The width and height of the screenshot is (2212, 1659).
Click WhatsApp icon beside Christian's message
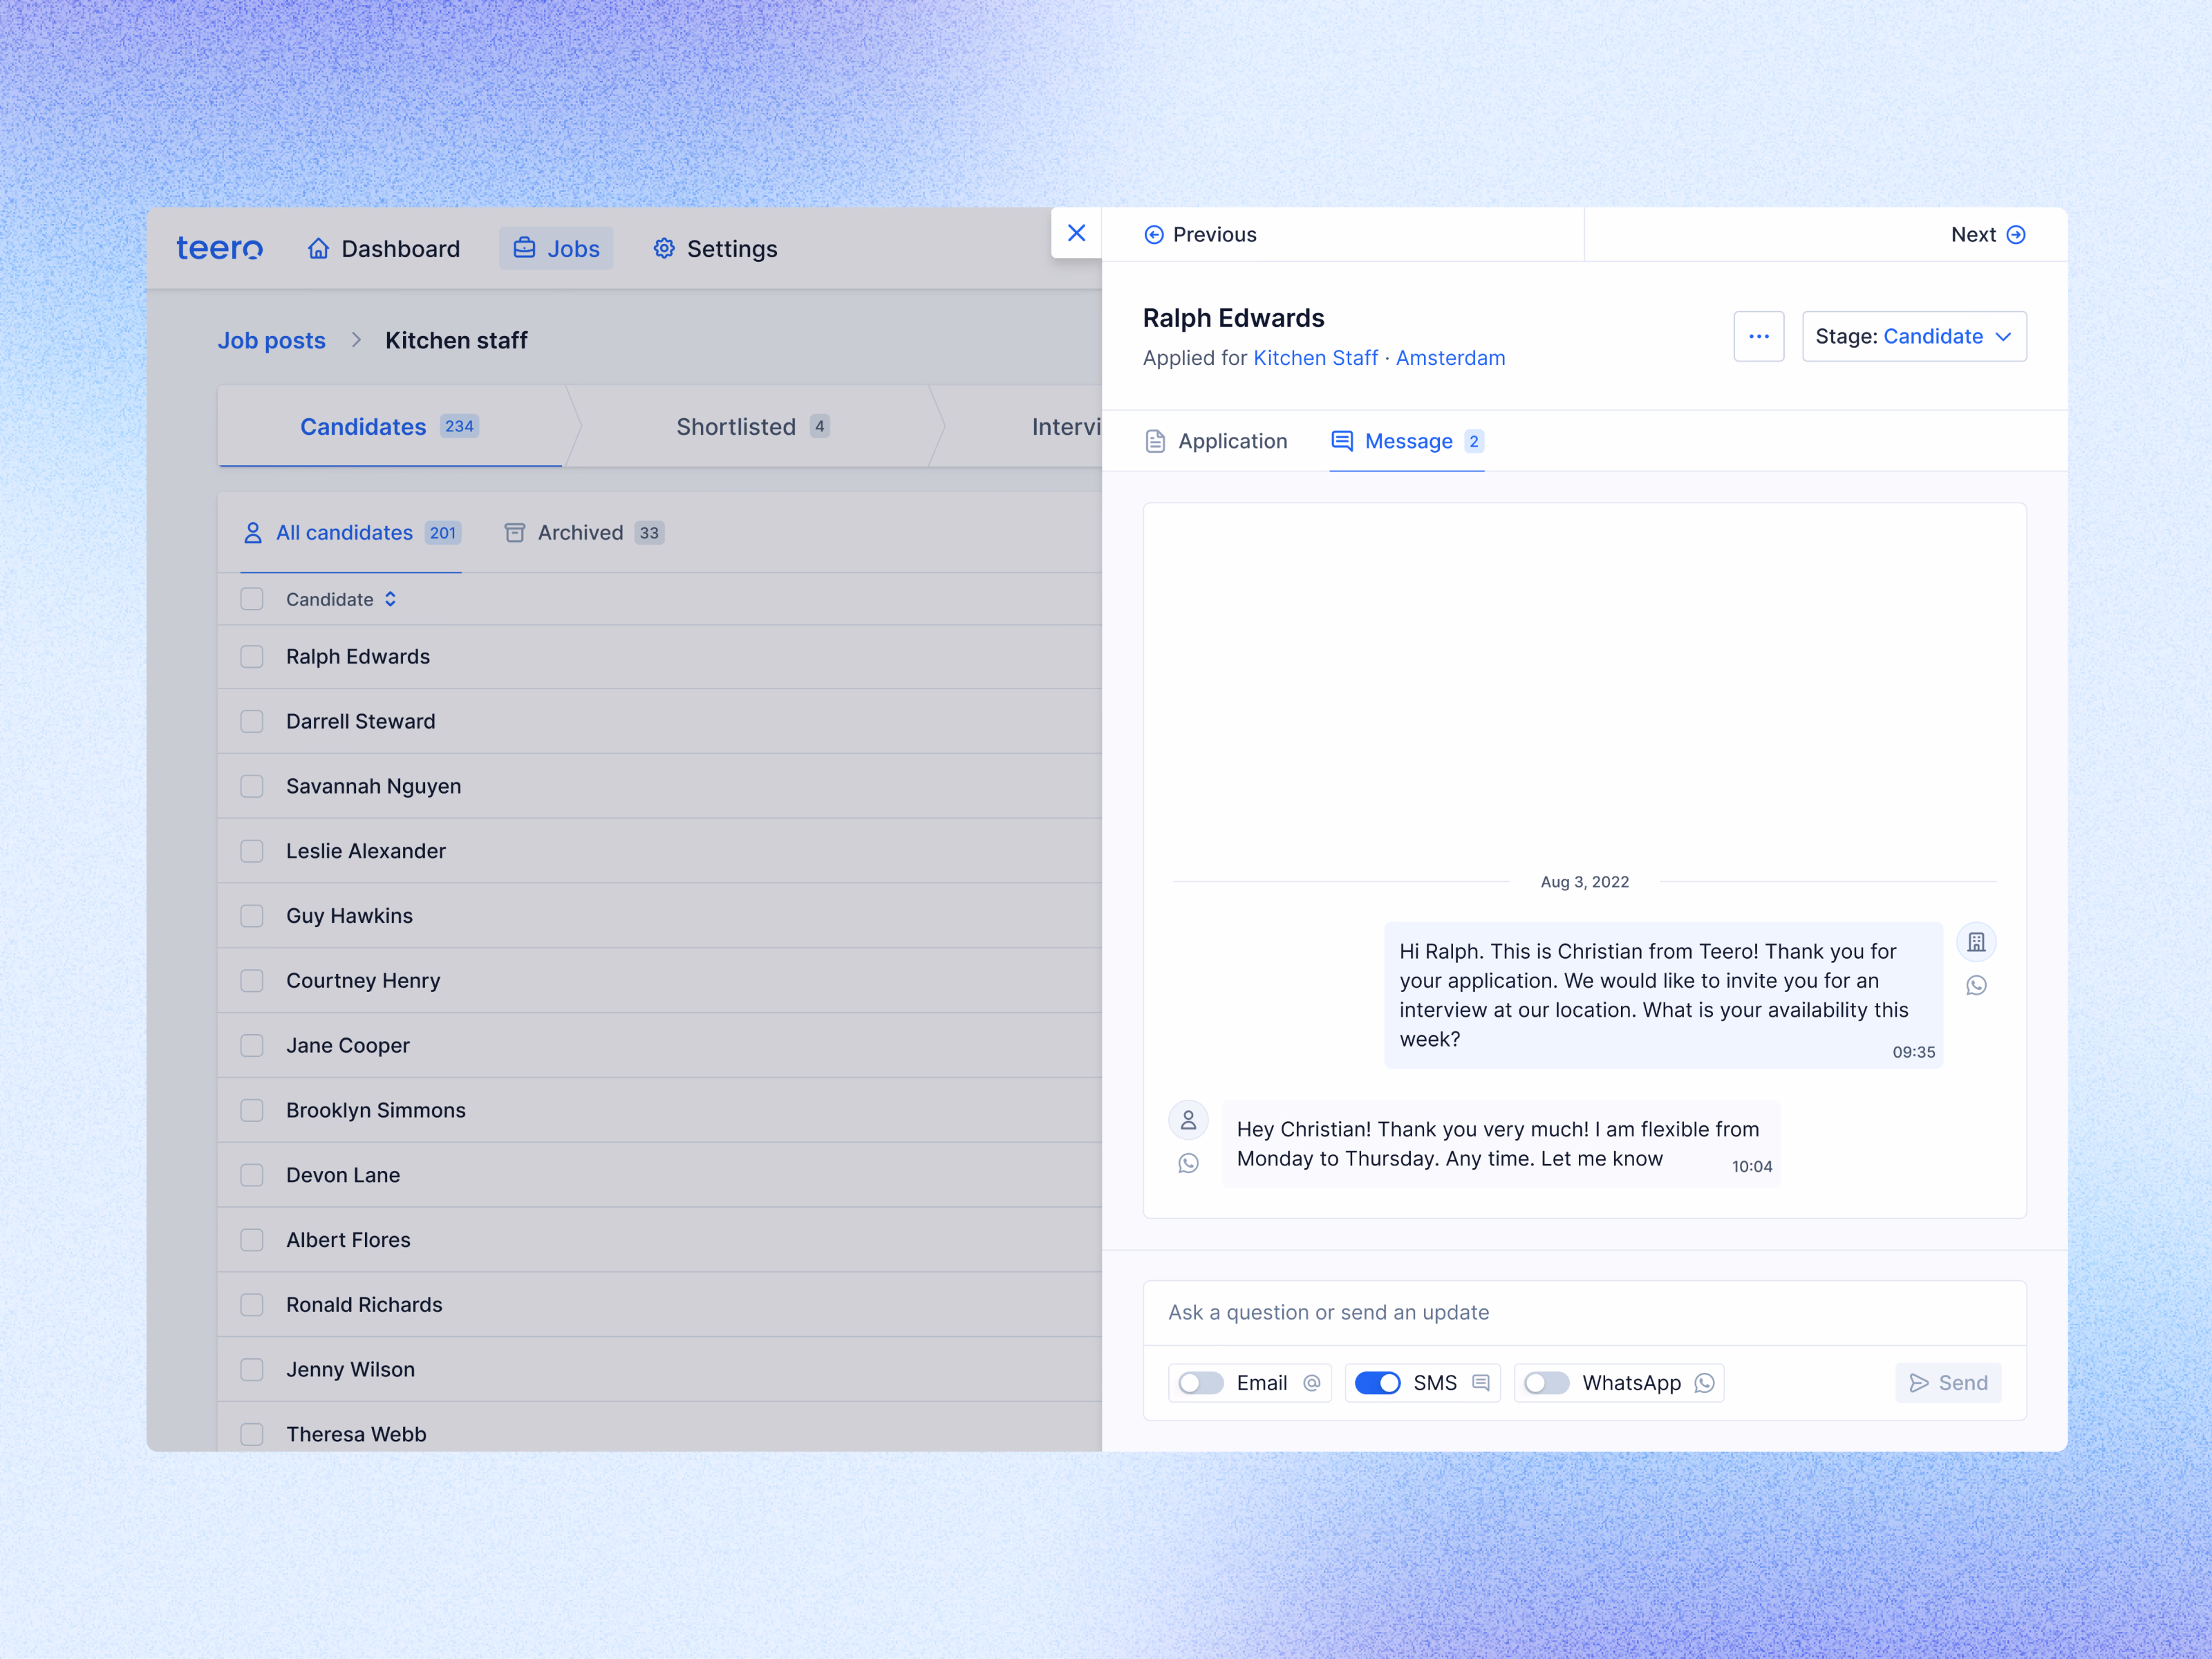click(1976, 986)
